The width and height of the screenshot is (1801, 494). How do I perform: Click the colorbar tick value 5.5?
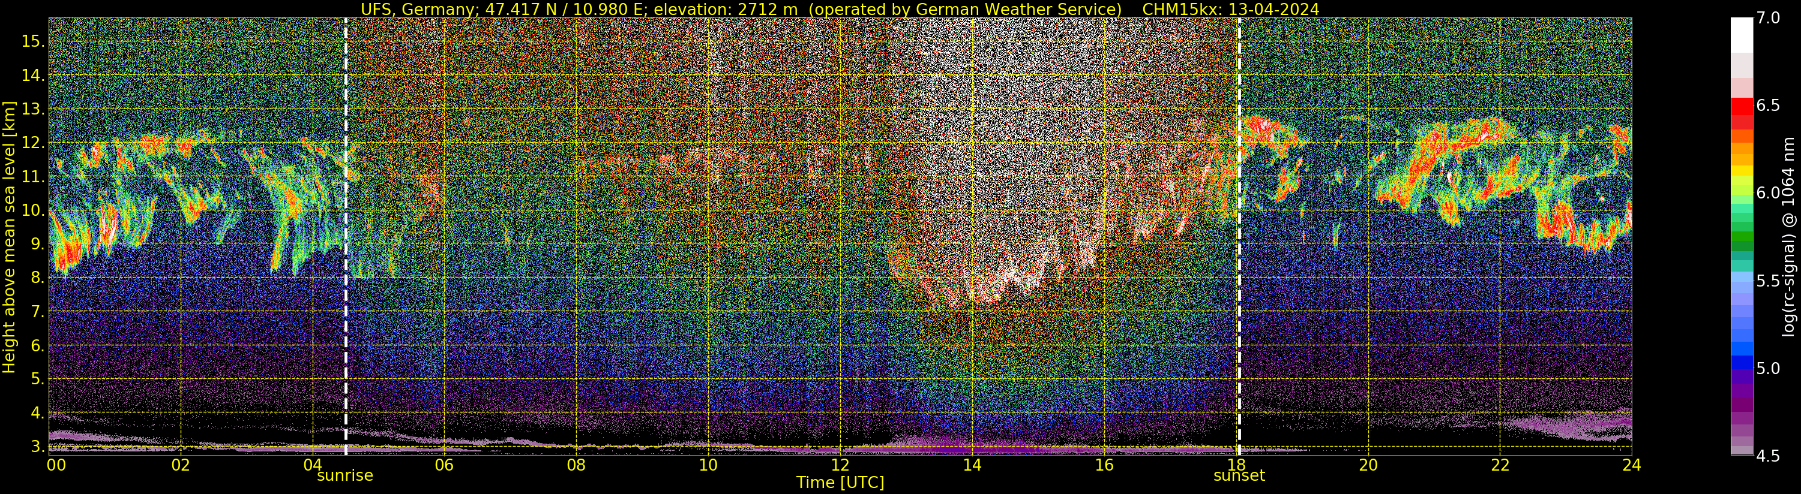coord(1769,281)
